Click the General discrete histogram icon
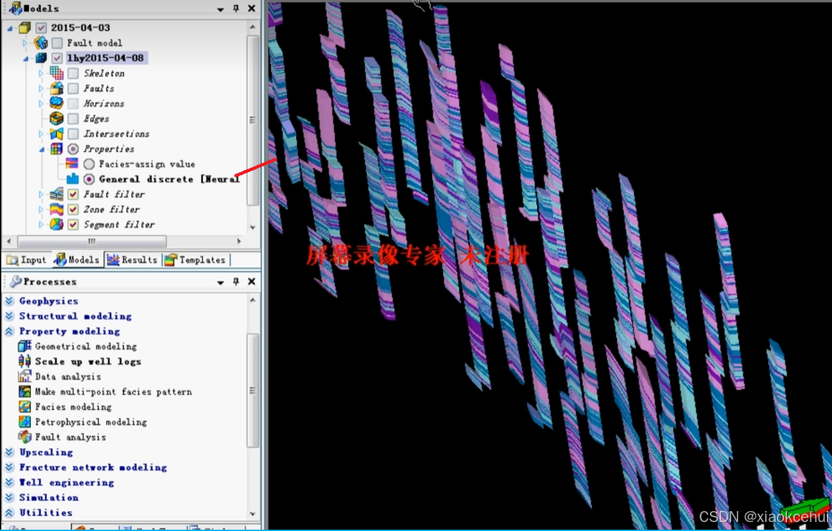This screenshot has width=832, height=531. [72, 179]
